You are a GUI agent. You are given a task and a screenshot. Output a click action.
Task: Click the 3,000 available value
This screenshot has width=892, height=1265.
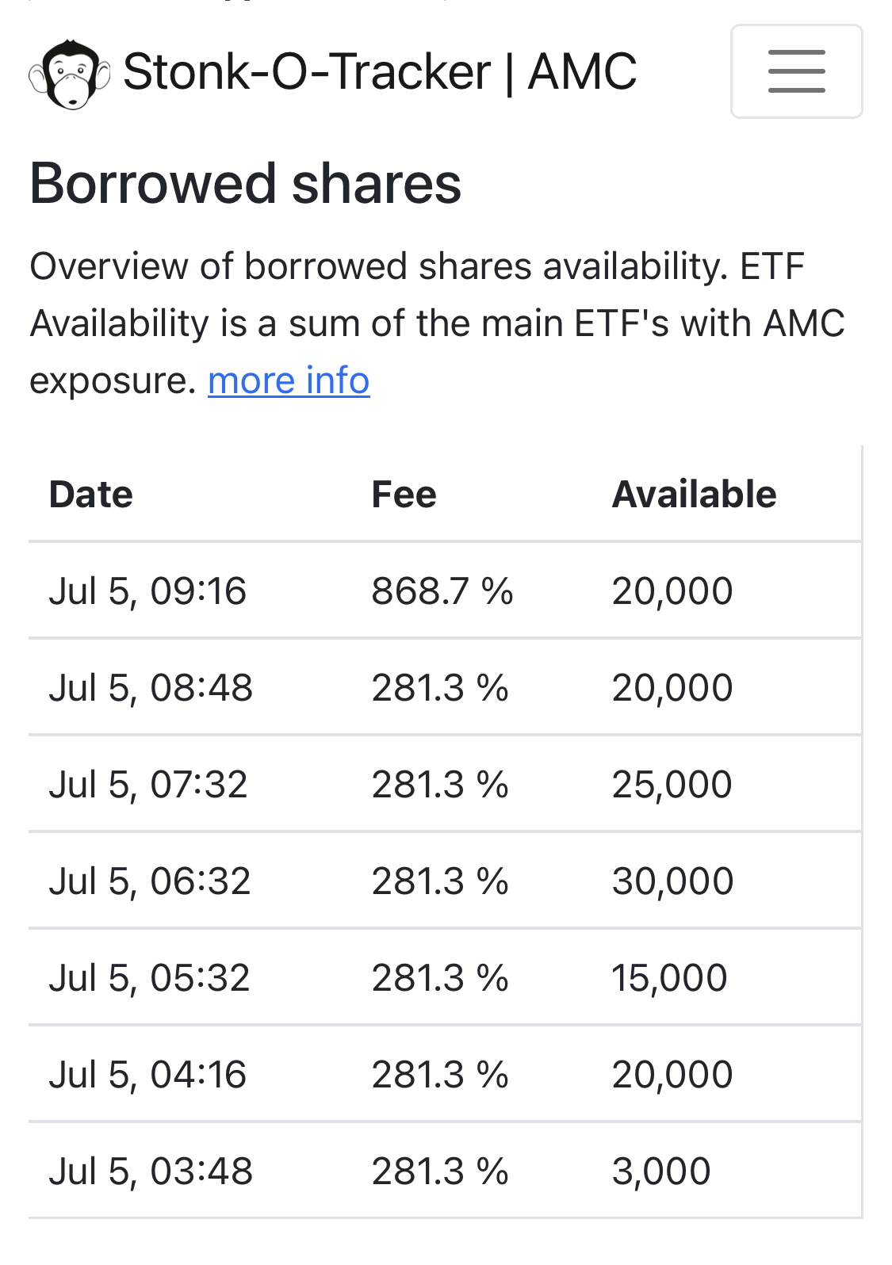pos(661,1171)
